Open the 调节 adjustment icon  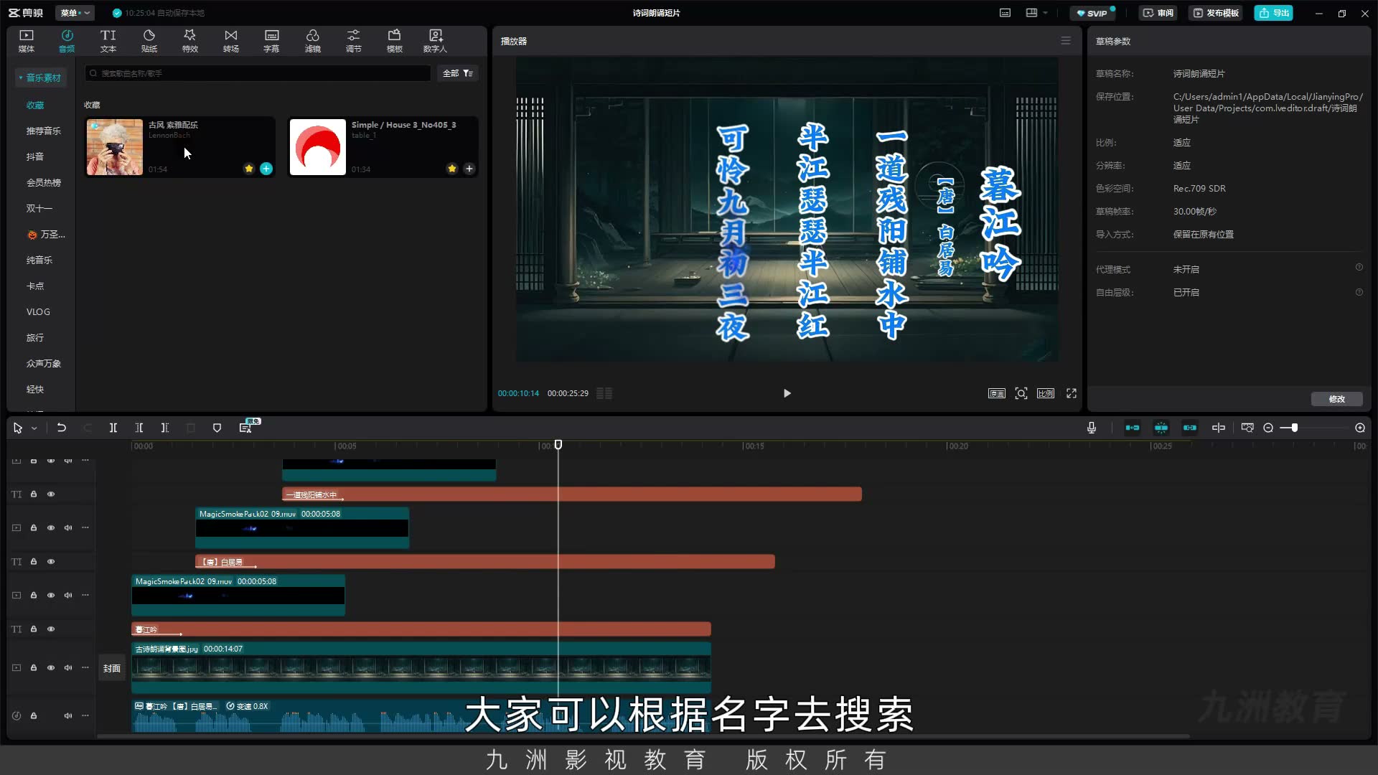tap(354, 41)
